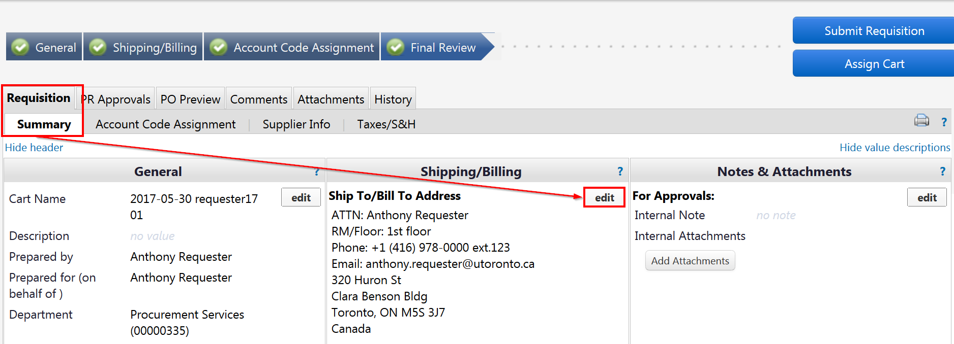Image resolution: width=954 pixels, height=344 pixels.
Task: Switch to the PR Approvals tab
Action: point(117,99)
